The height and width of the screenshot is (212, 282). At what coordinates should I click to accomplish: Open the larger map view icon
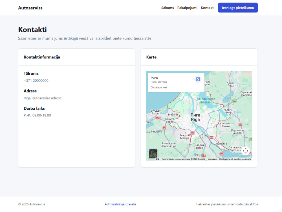[x=198, y=79]
